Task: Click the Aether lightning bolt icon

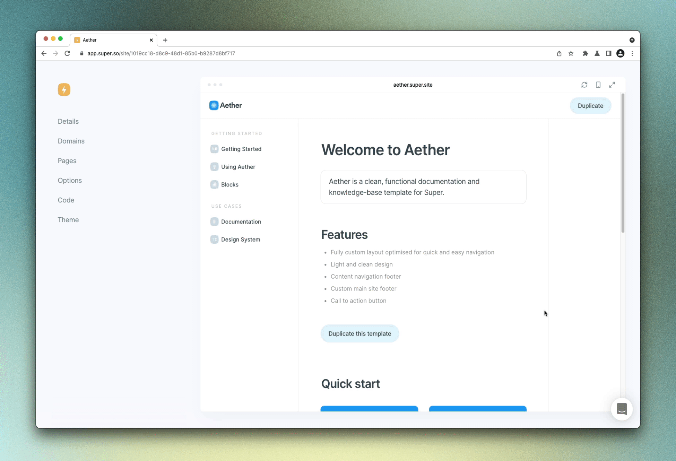Action: pyautogui.click(x=64, y=90)
